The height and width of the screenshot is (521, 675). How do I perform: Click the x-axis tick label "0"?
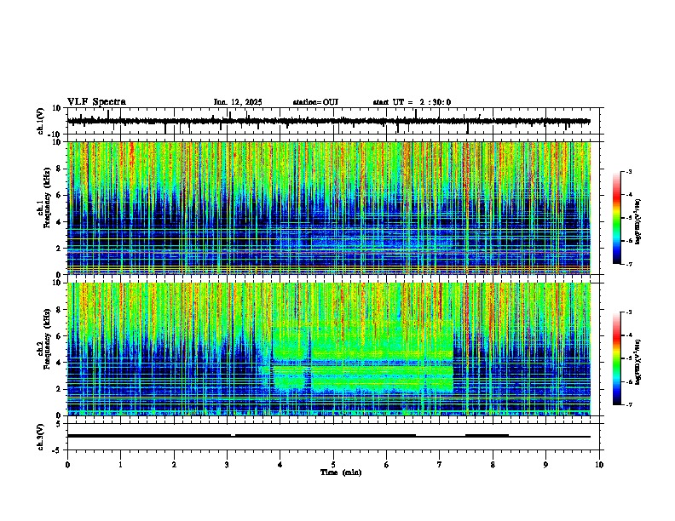pyautogui.click(x=67, y=465)
